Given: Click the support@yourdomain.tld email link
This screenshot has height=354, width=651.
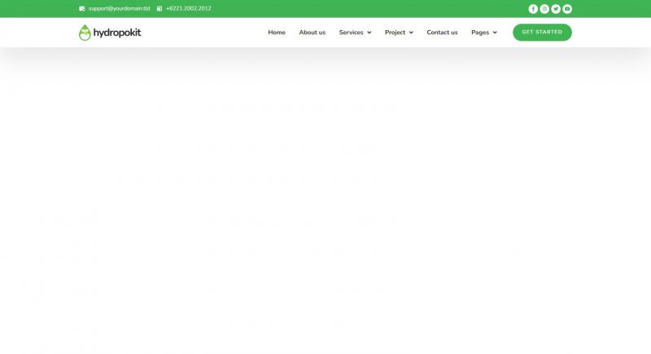Looking at the screenshot, I should tap(119, 9).
